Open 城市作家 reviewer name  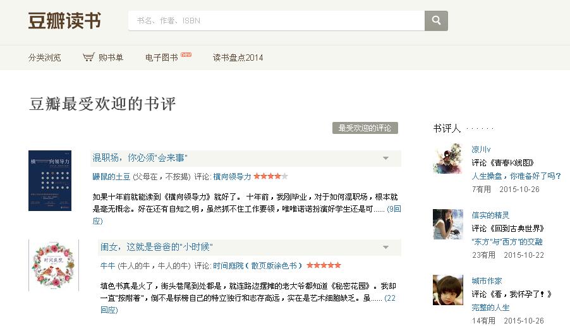[x=487, y=281]
